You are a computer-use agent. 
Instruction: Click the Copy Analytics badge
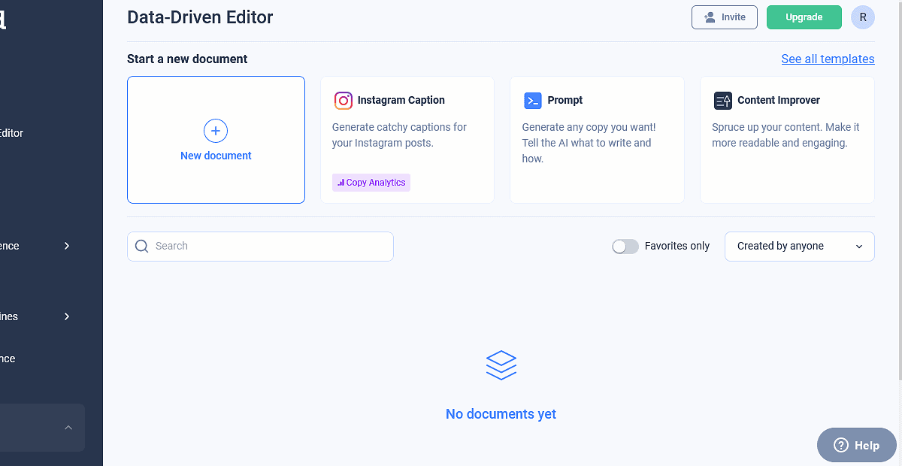pos(371,183)
